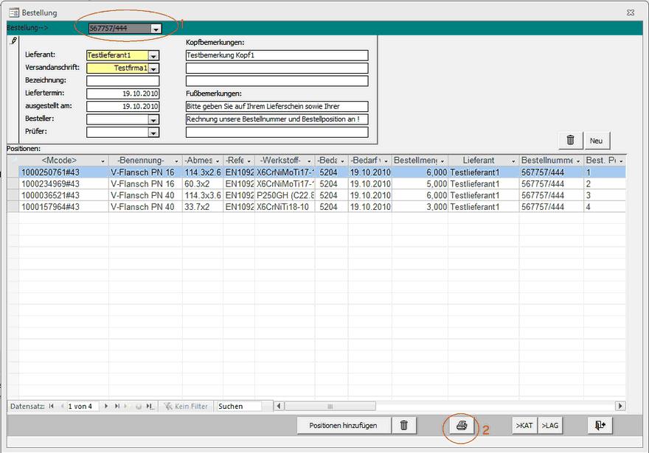Click the trash icon next to Neu

pyautogui.click(x=570, y=140)
